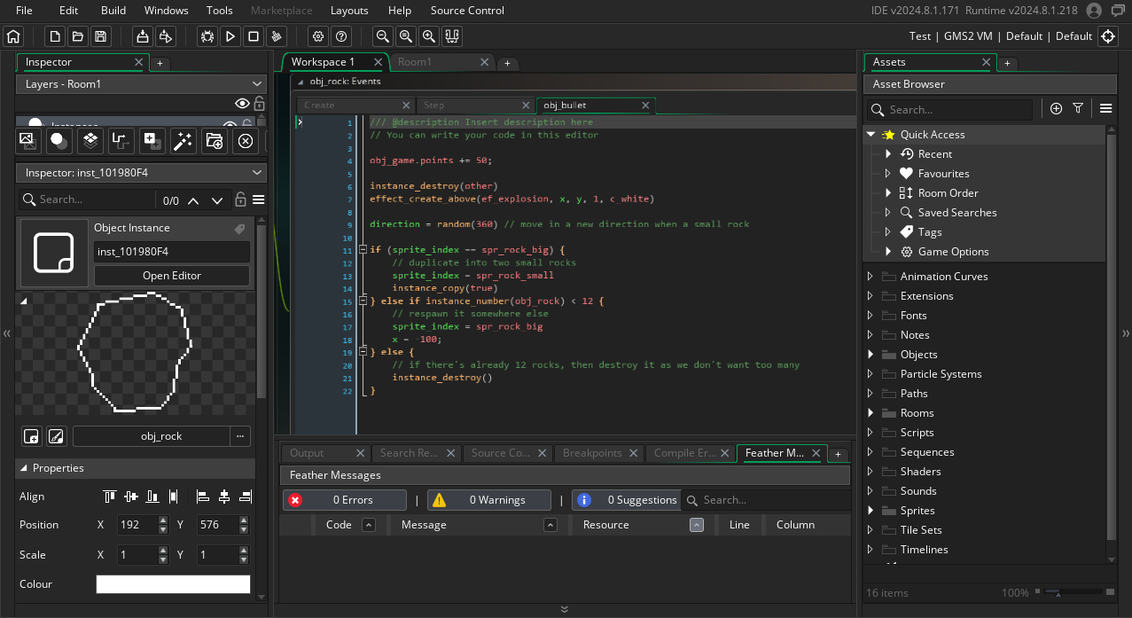Click the 0 Warnings filter button
Image resolution: width=1132 pixels, height=618 pixels.
489,500
